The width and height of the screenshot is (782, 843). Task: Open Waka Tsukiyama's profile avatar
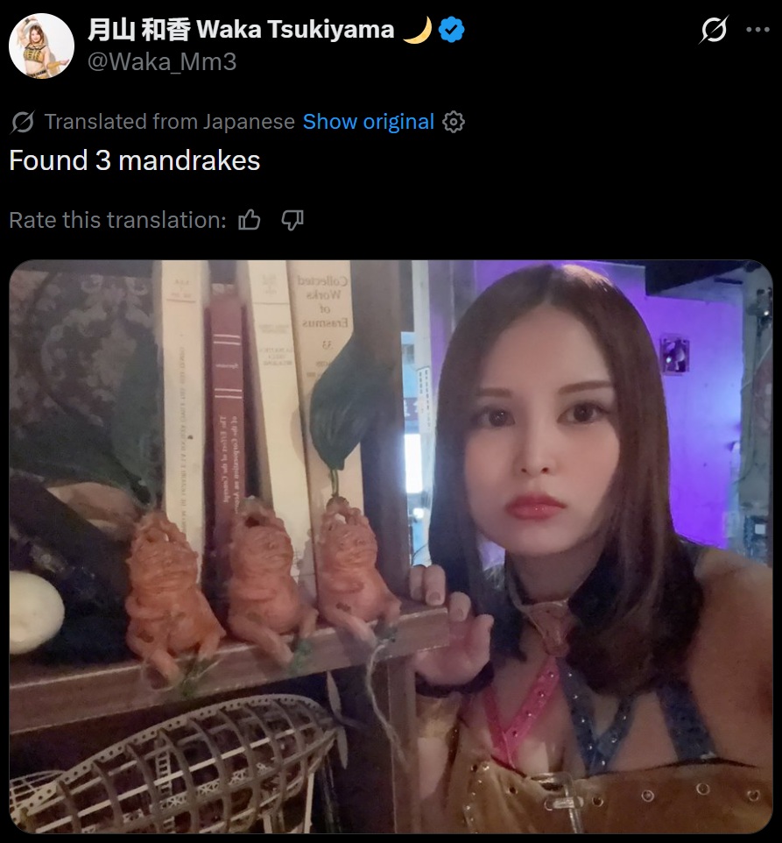(41, 46)
